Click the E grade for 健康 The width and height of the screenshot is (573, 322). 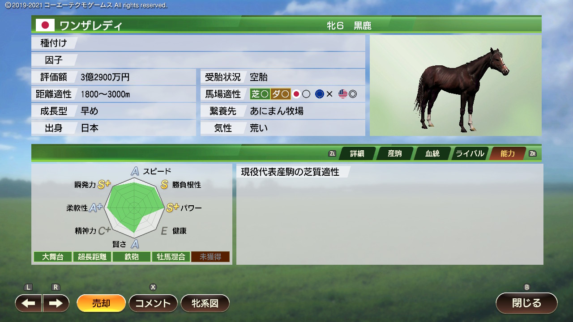[x=164, y=231]
